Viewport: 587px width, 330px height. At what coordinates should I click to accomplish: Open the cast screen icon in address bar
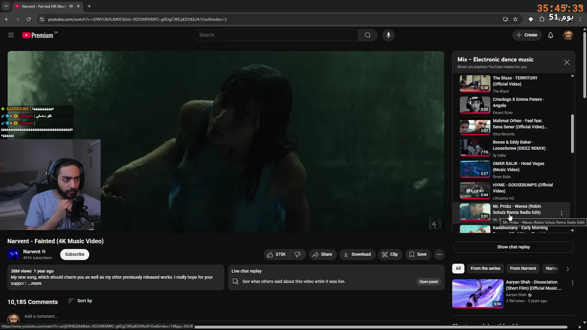point(505,19)
